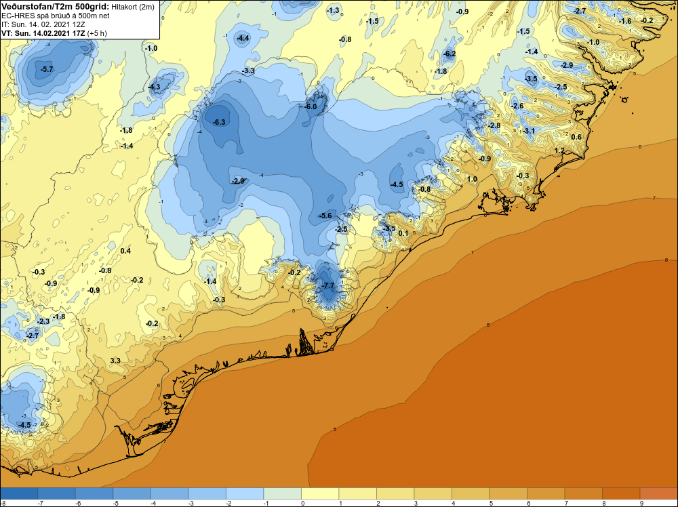Click the 1.0 temperature value
The height and width of the screenshot is (507, 678).
tap(472, 178)
